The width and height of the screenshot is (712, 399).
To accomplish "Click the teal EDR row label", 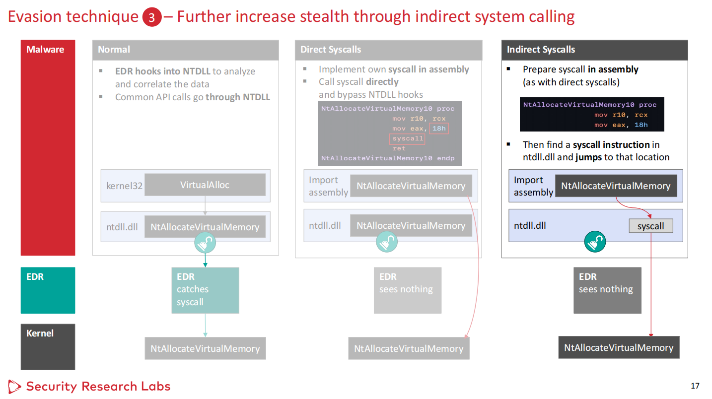I will (x=48, y=290).
